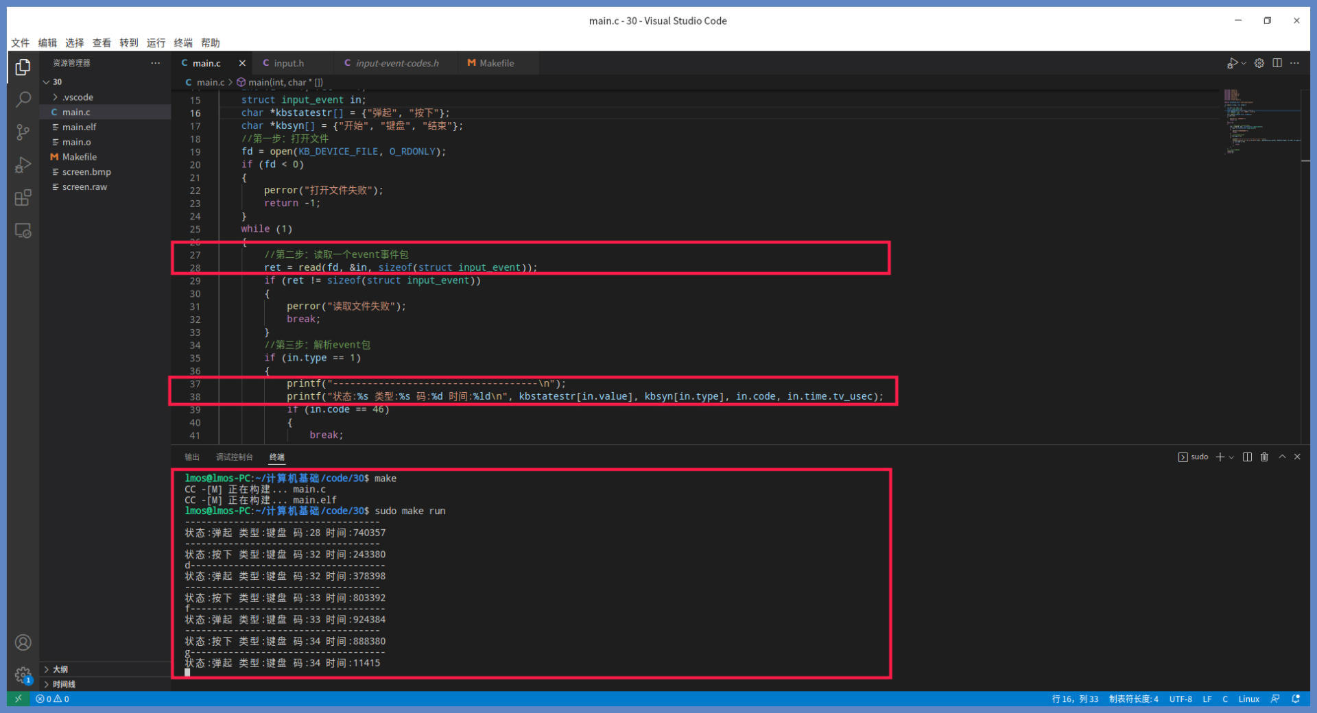Close the bottom terminal panel
The height and width of the screenshot is (713, 1317).
pos(1297,457)
